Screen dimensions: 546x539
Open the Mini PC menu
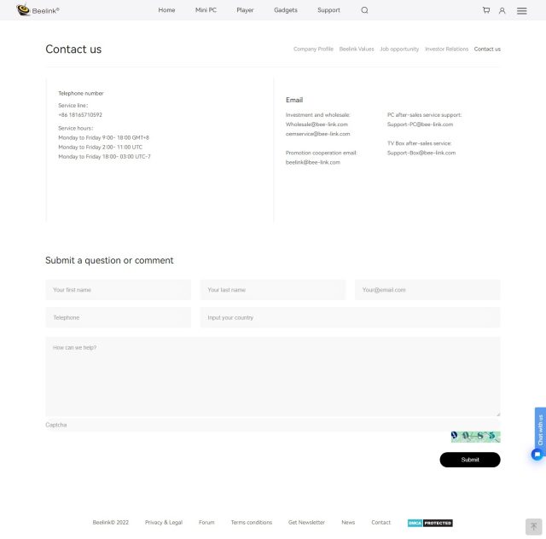[206, 10]
